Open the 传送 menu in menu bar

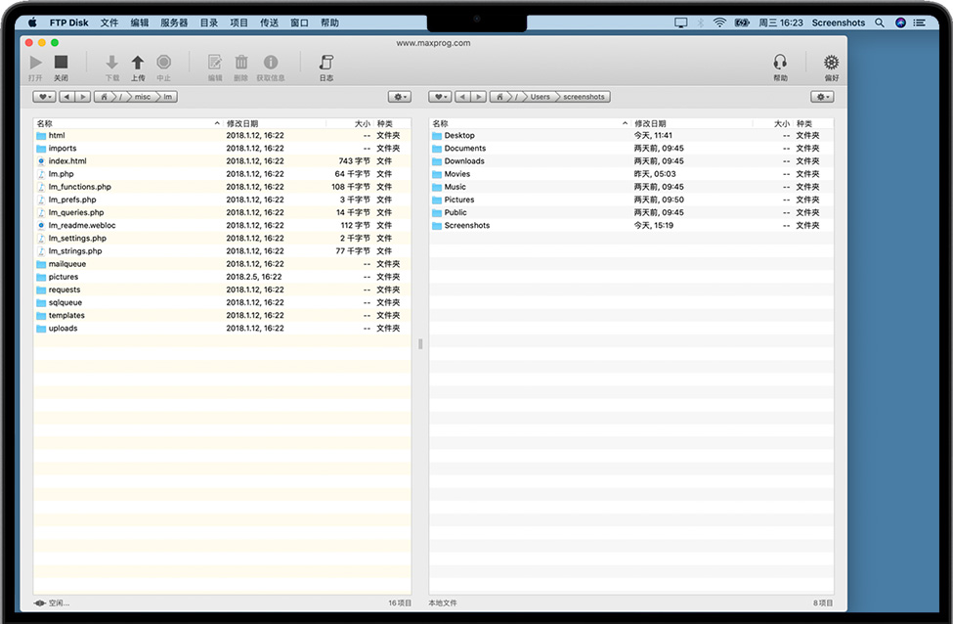[x=269, y=22]
